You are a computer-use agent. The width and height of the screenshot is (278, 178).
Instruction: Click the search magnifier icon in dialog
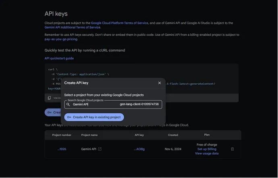pyautogui.click(x=68, y=104)
